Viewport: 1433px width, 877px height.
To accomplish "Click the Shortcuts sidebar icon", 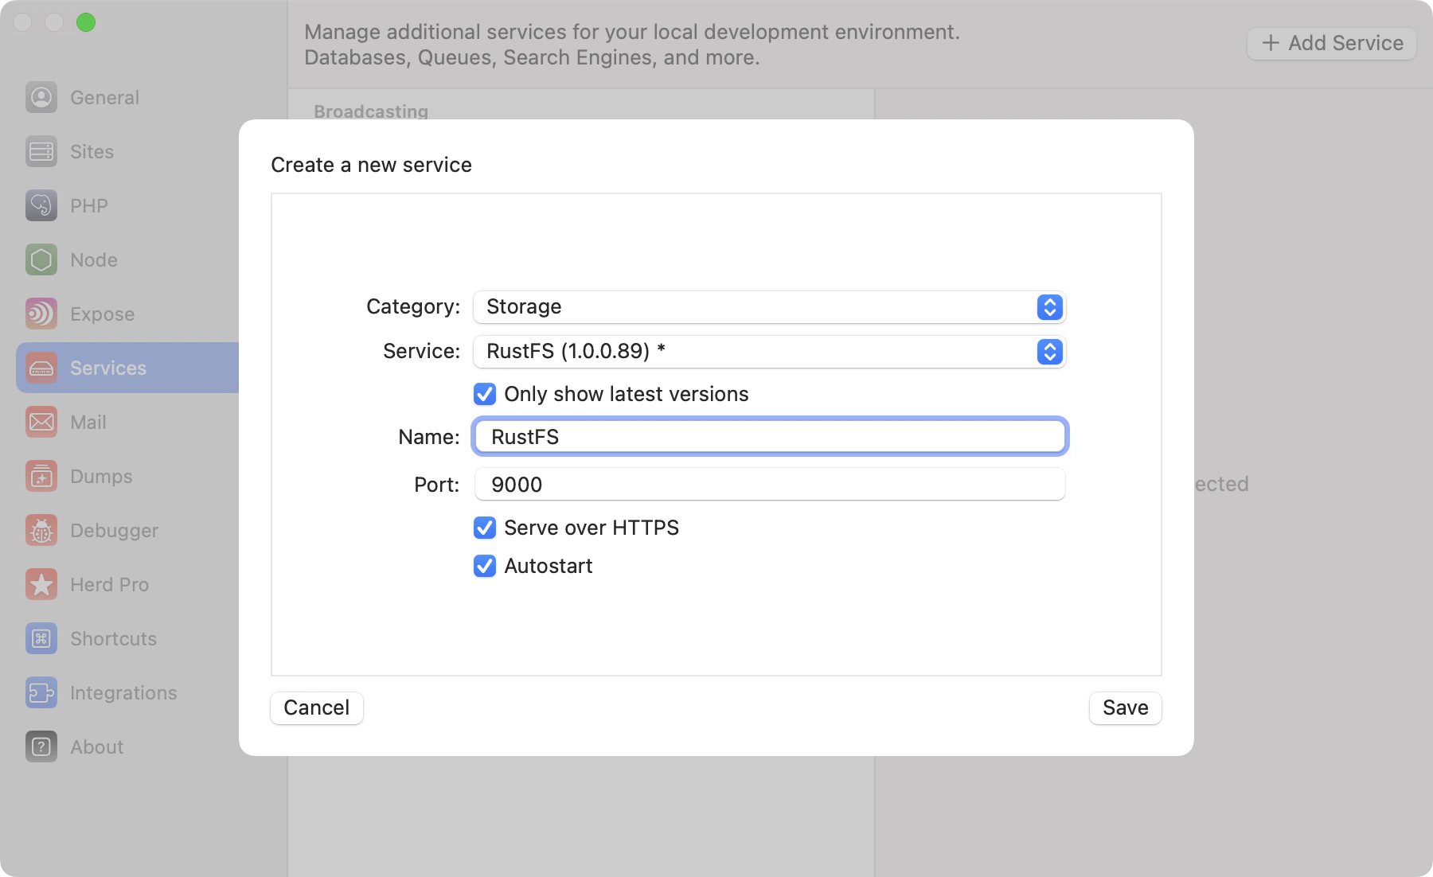I will click(112, 638).
